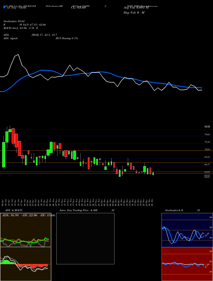The height and width of the screenshot is (281, 213).
Task: Click the RSI 14/3 "47.15 / 42.66" value
Action: click(37, 25)
